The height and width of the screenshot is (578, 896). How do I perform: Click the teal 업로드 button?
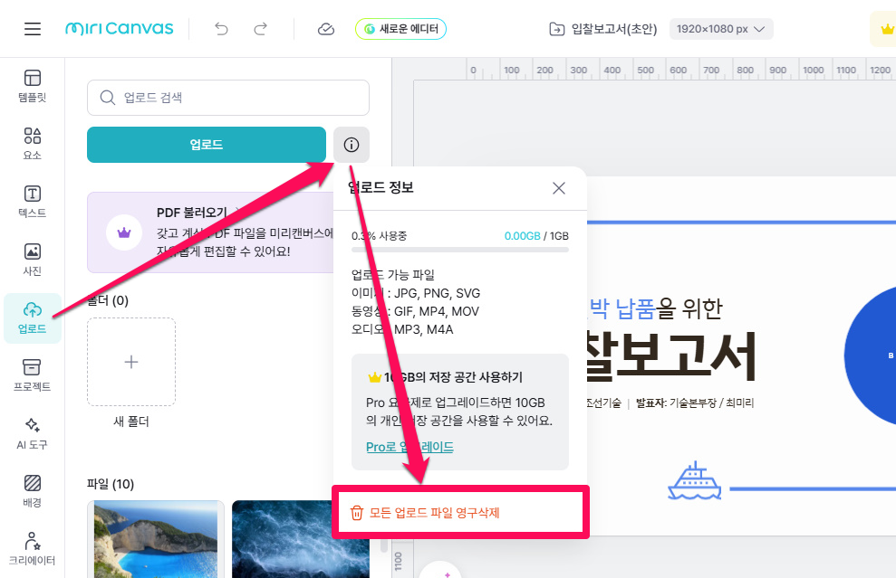point(206,145)
